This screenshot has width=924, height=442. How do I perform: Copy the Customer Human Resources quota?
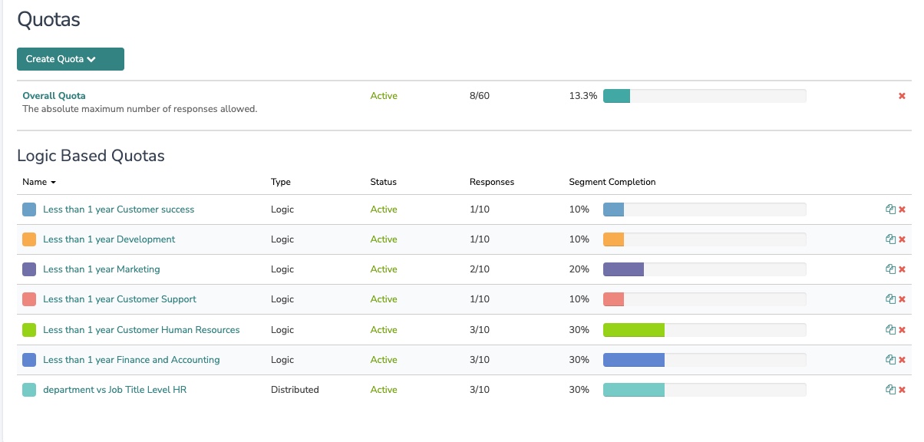pos(890,330)
